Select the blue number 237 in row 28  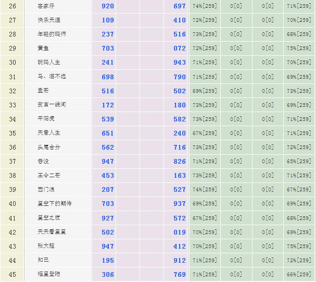[x=108, y=34]
